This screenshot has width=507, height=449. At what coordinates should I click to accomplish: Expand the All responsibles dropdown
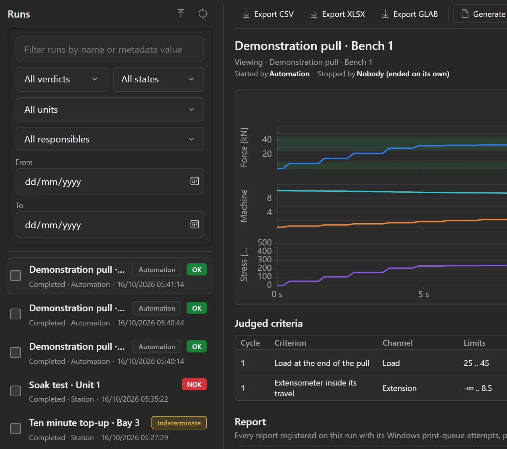pyautogui.click(x=110, y=139)
